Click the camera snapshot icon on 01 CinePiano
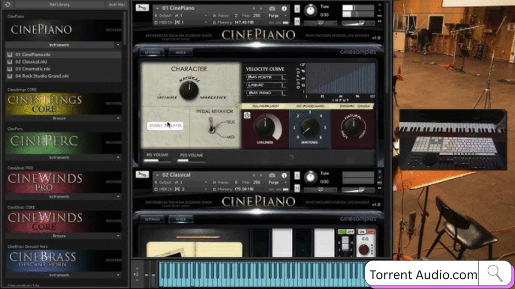The width and height of the screenshot is (515, 289). click(x=272, y=9)
